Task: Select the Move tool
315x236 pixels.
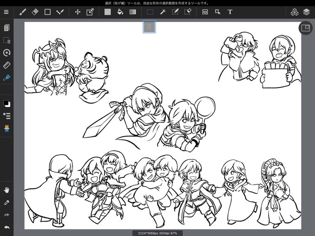Action: [x=78, y=12]
